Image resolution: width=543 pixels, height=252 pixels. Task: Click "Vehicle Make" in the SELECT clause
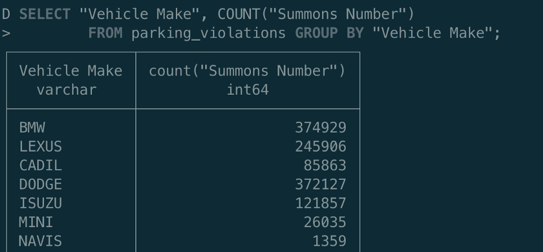click(140, 15)
